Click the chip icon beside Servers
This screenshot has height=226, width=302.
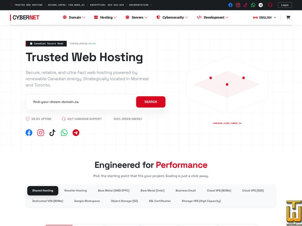click(127, 17)
